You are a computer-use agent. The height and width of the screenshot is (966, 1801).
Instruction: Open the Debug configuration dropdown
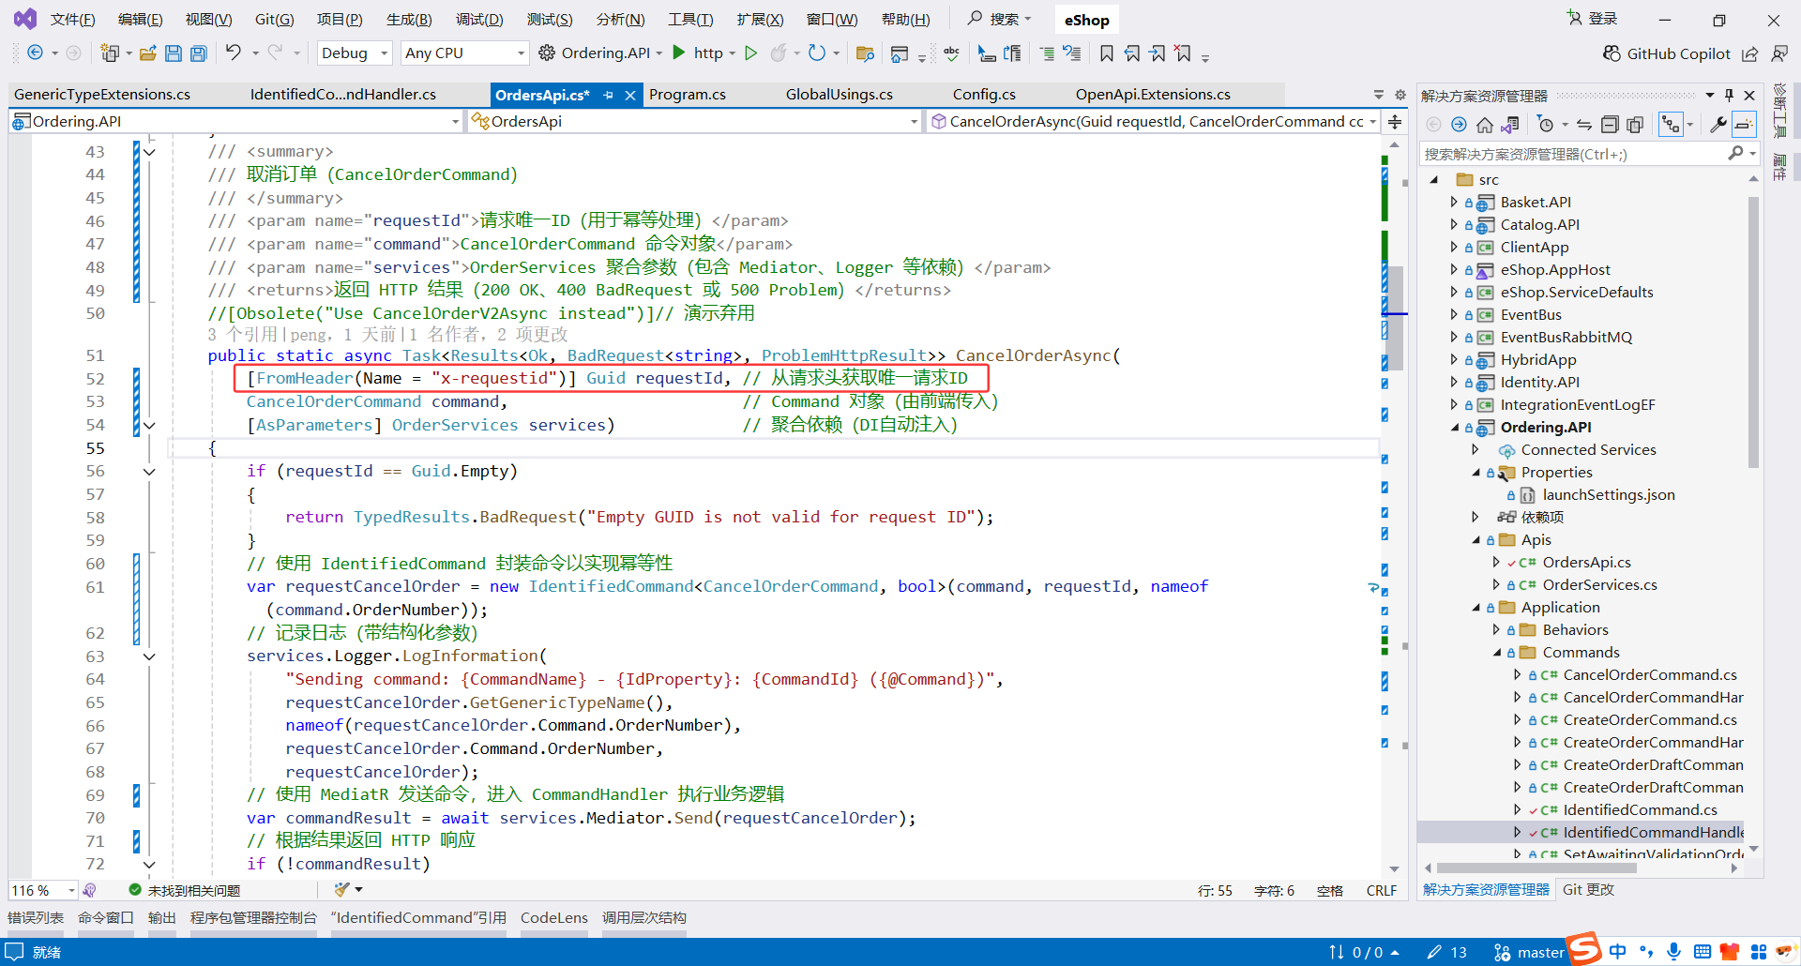click(354, 53)
